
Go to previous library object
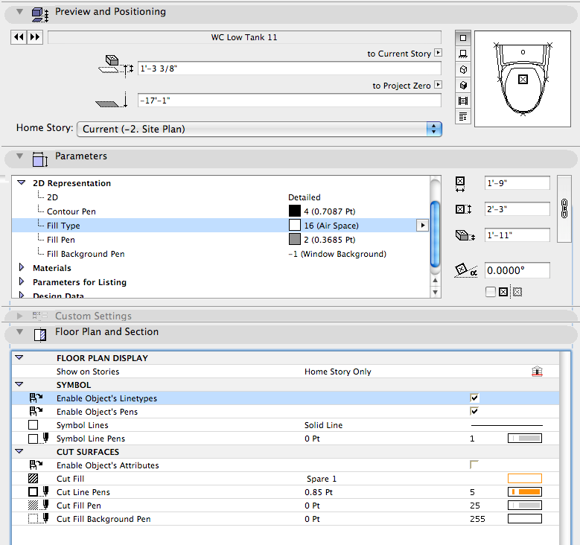19,37
